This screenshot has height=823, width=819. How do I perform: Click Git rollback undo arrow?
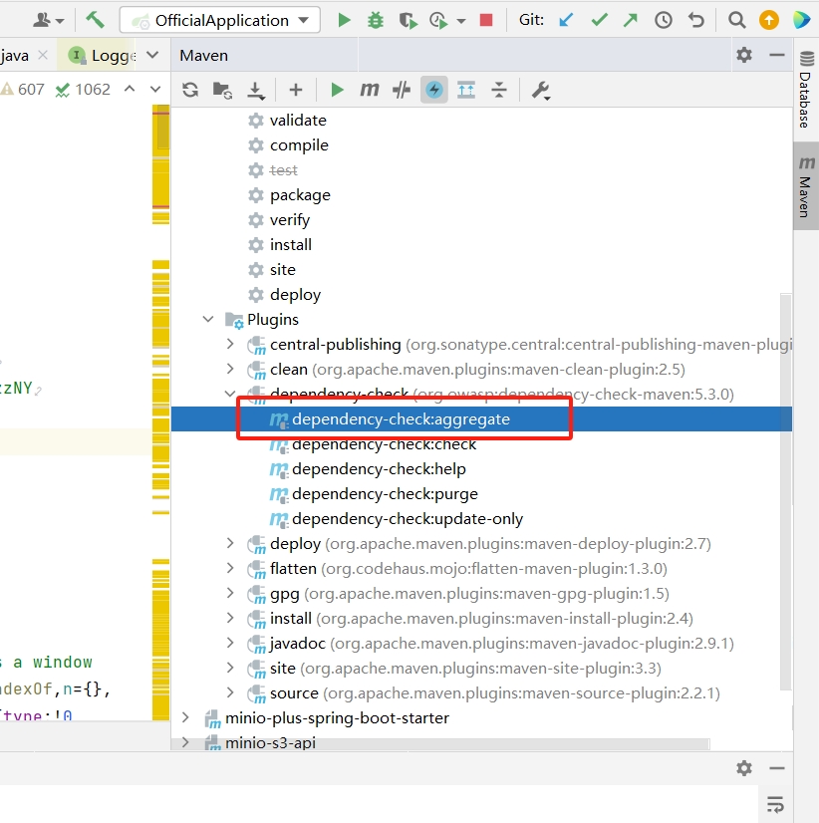696,20
